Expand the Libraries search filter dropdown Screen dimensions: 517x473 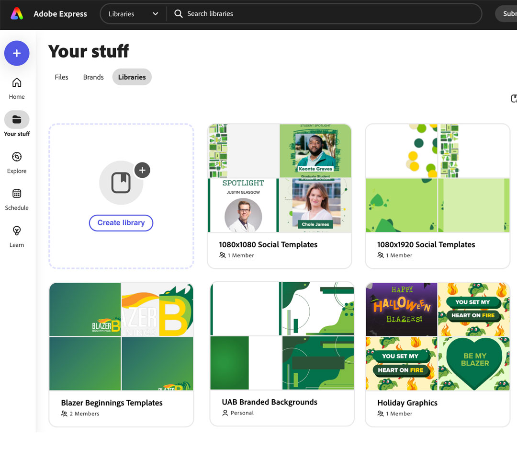coord(155,14)
